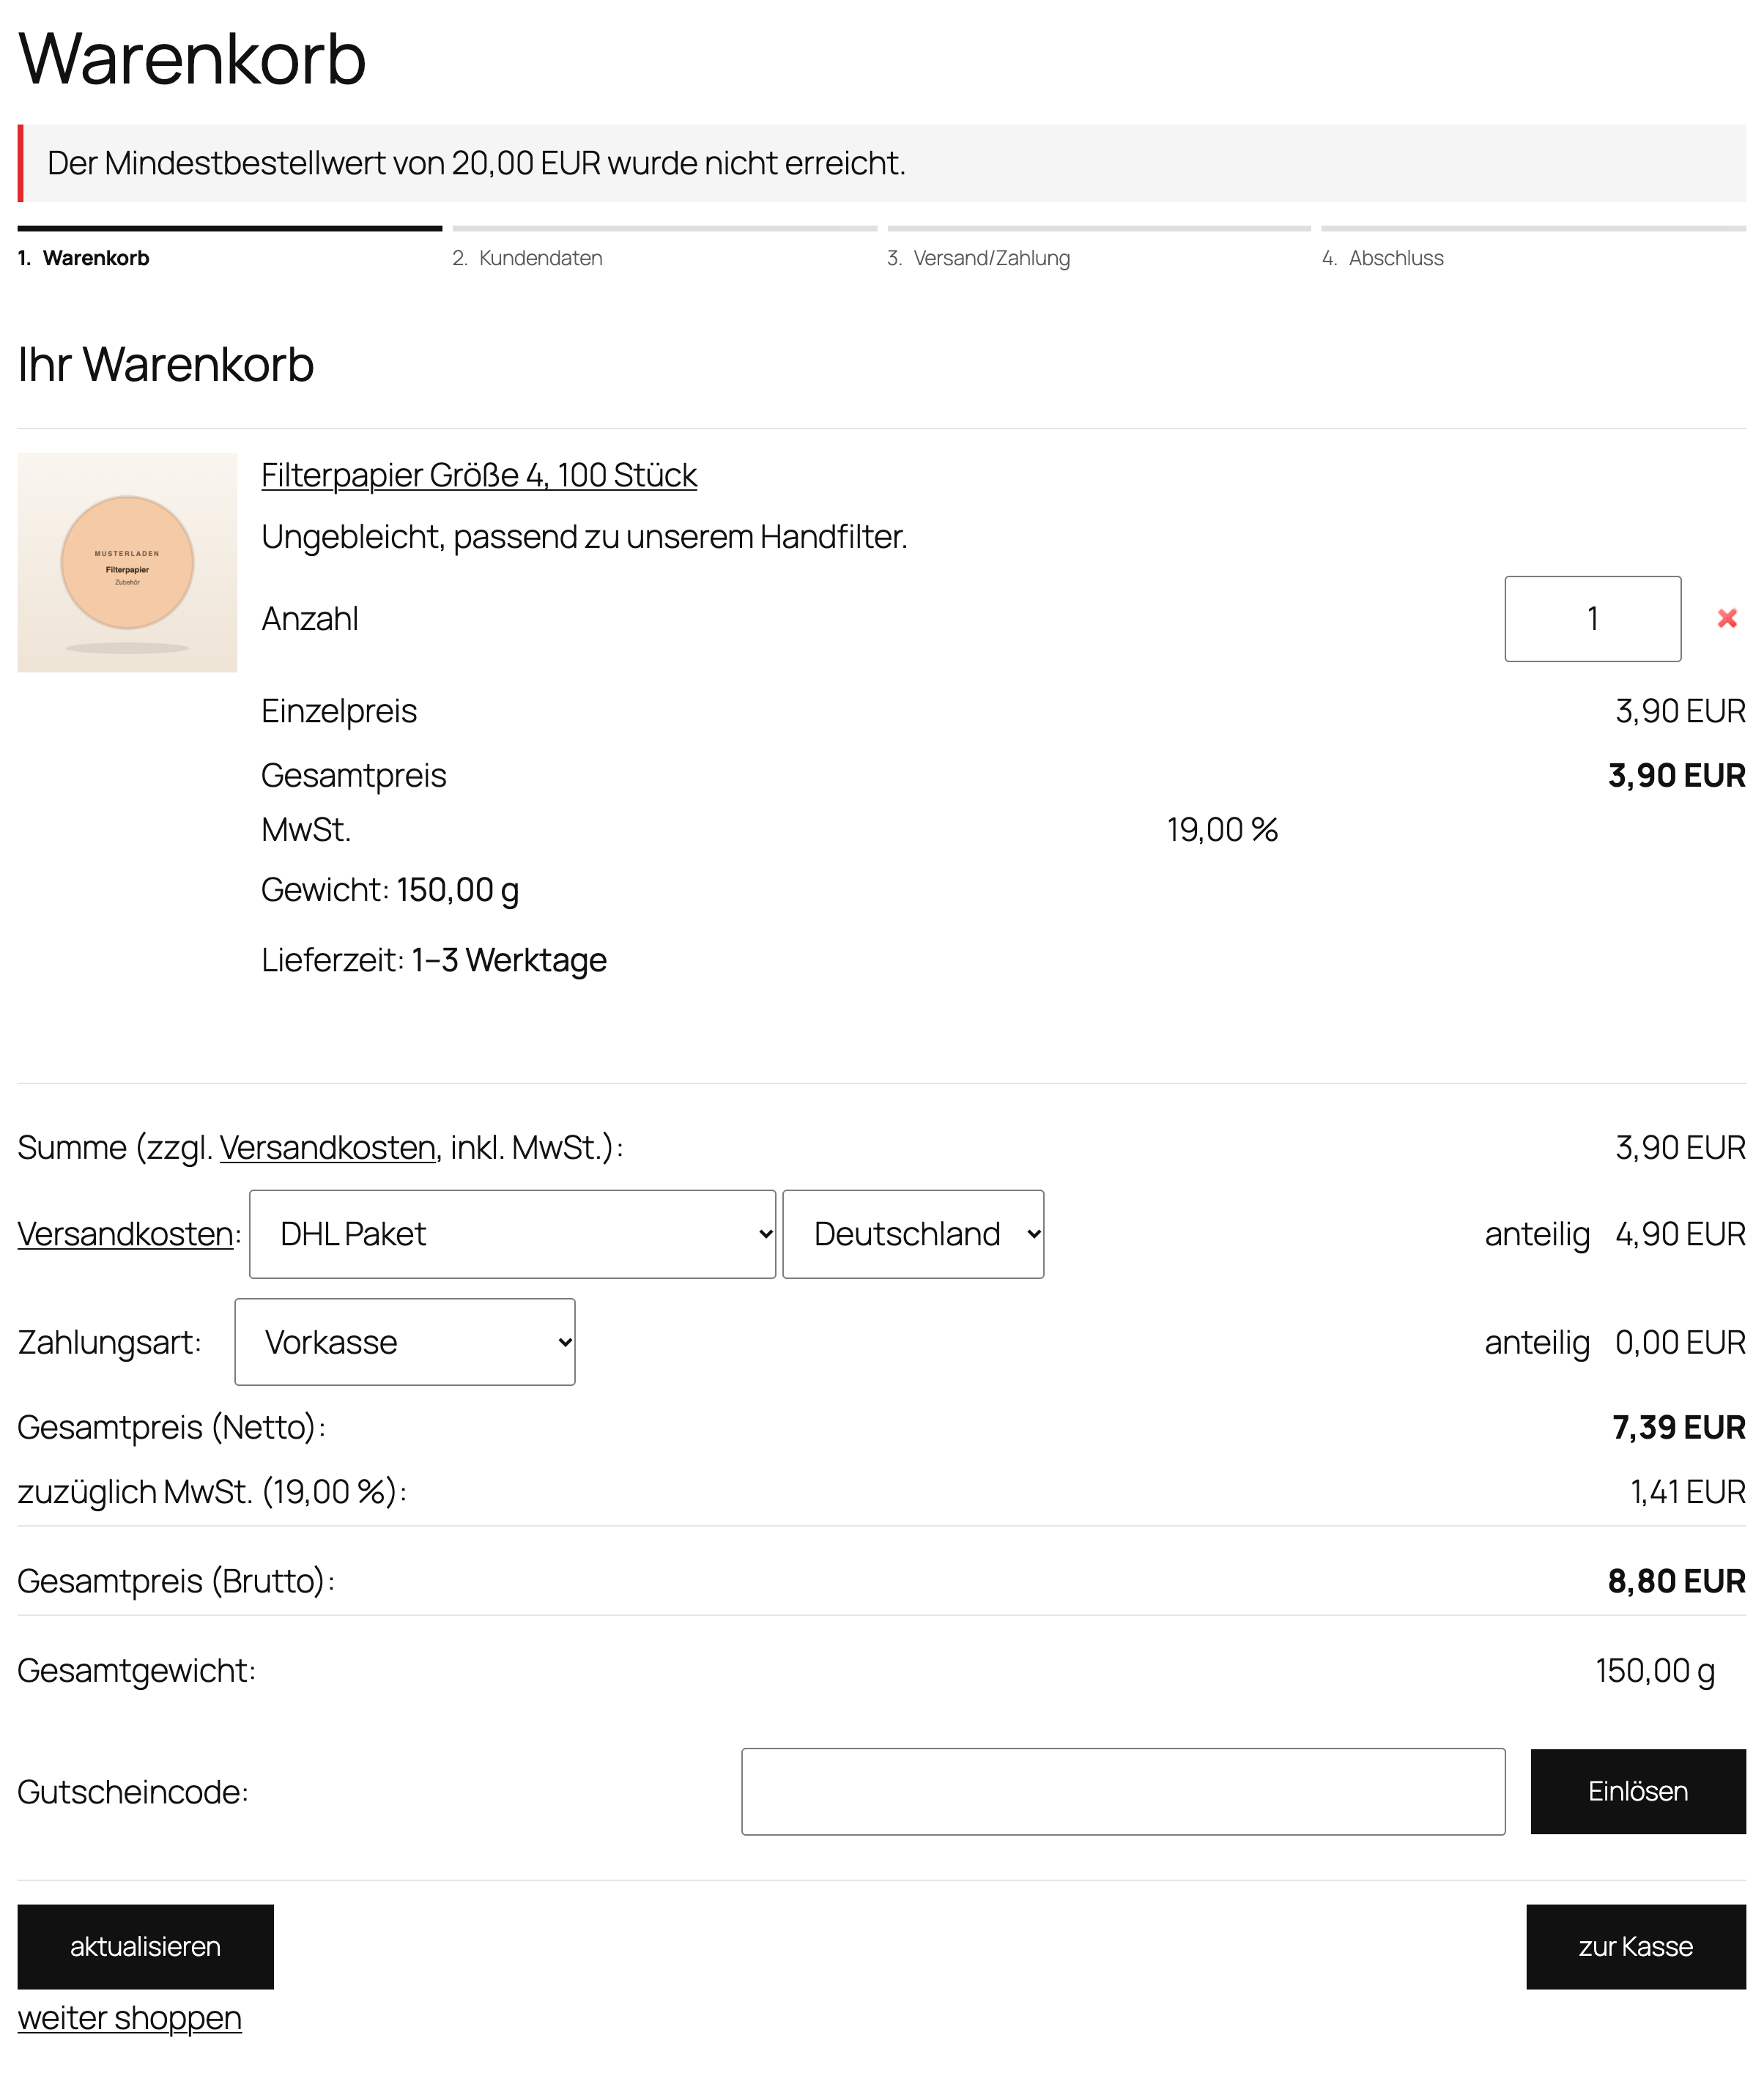Image resolution: width=1764 pixels, height=2095 pixels.
Task: Remove Filterpapier item with red X
Action: (1727, 619)
